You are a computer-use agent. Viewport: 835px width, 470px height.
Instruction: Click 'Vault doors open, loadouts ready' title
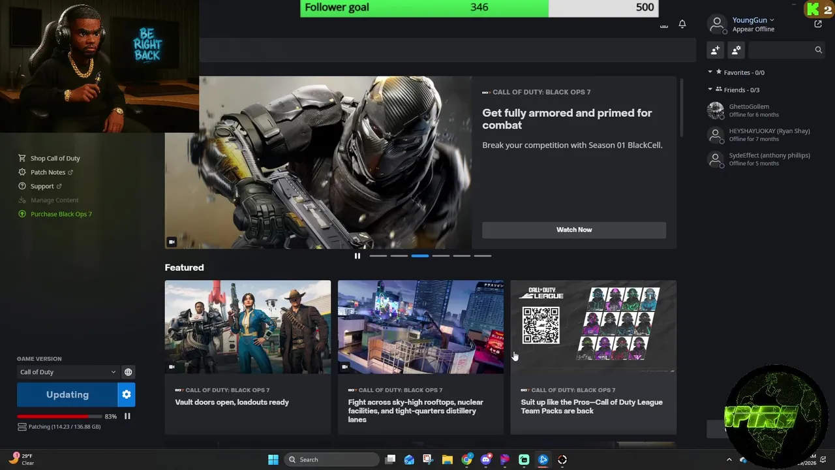(232, 402)
